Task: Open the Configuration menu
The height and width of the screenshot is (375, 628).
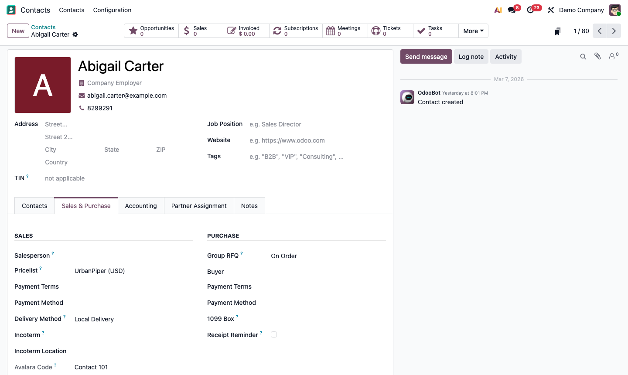Action: click(112, 10)
